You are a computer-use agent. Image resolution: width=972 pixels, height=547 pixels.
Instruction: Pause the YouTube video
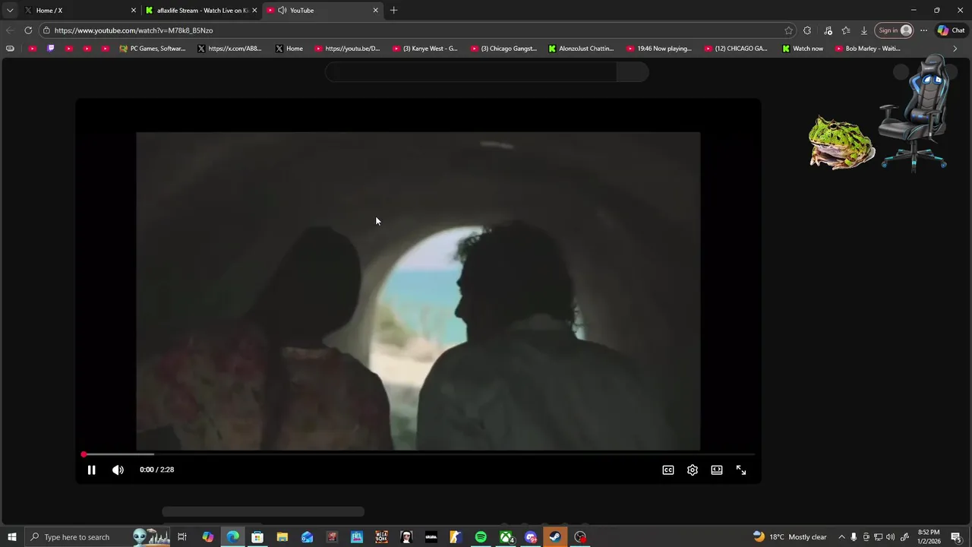tap(91, 470)
